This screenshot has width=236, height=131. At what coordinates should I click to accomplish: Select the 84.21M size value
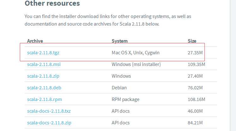(195, 123)
